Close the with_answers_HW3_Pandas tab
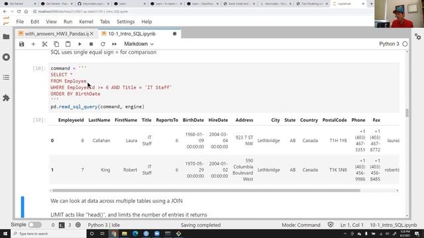This screenshot has height=238, width=424. [x=92, y=34]
